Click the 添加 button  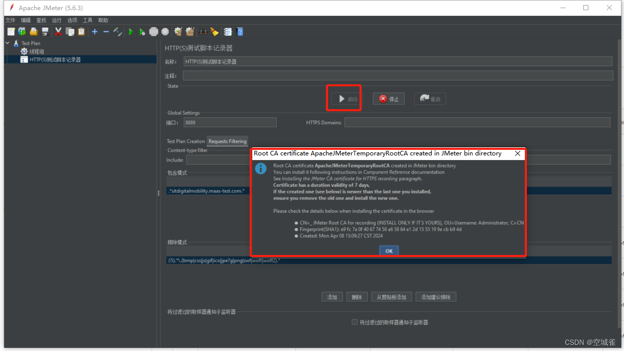click(x=332, y=297)
